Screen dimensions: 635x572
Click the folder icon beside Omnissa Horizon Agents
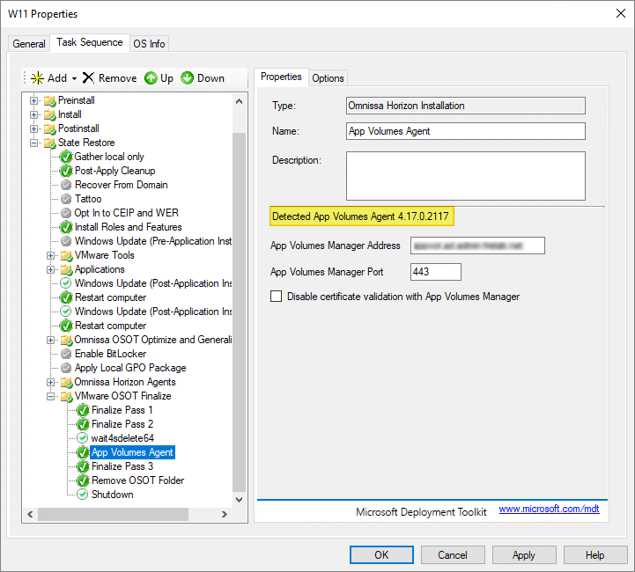(x=66, y=382)
